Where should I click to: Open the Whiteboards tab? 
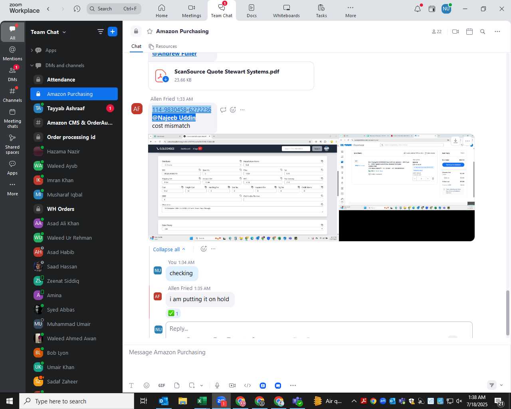[286, 11]
